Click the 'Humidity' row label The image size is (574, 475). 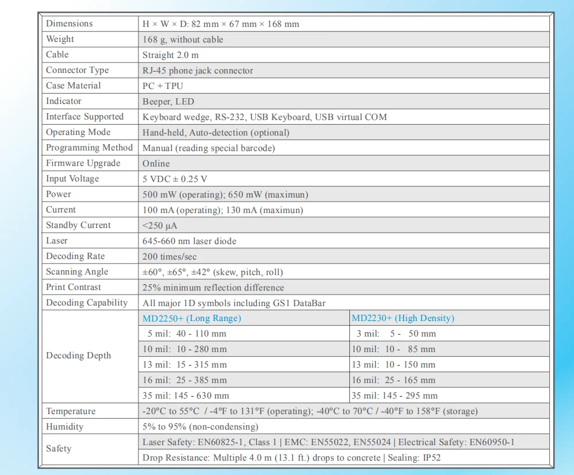coord(64,427)
